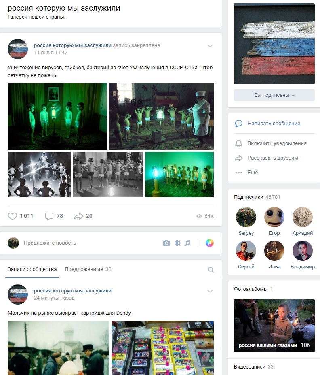320x375 pixels.
Task: Open community avatar on pinned post
Action: (18, 49)
